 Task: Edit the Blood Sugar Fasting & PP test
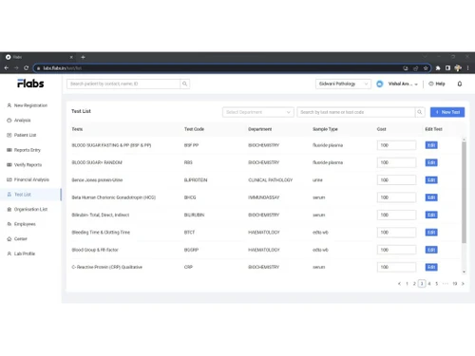tap(431, 145)
